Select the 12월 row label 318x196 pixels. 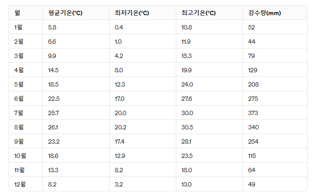point(20,184)
